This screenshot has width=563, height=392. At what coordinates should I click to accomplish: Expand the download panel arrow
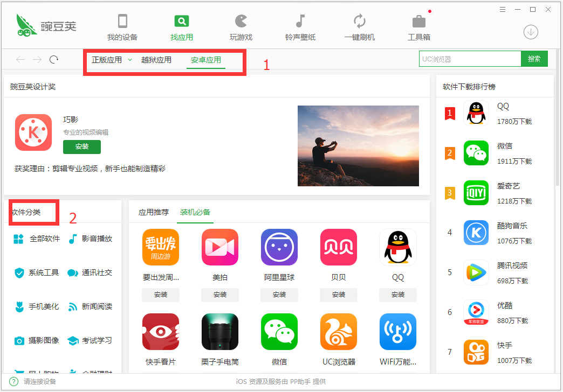(x=530, y=32)
